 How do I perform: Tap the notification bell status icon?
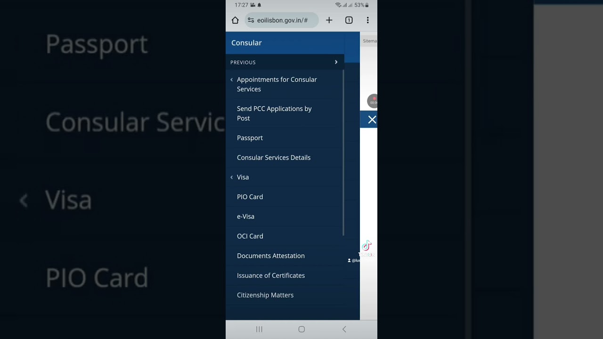[259, 5]
